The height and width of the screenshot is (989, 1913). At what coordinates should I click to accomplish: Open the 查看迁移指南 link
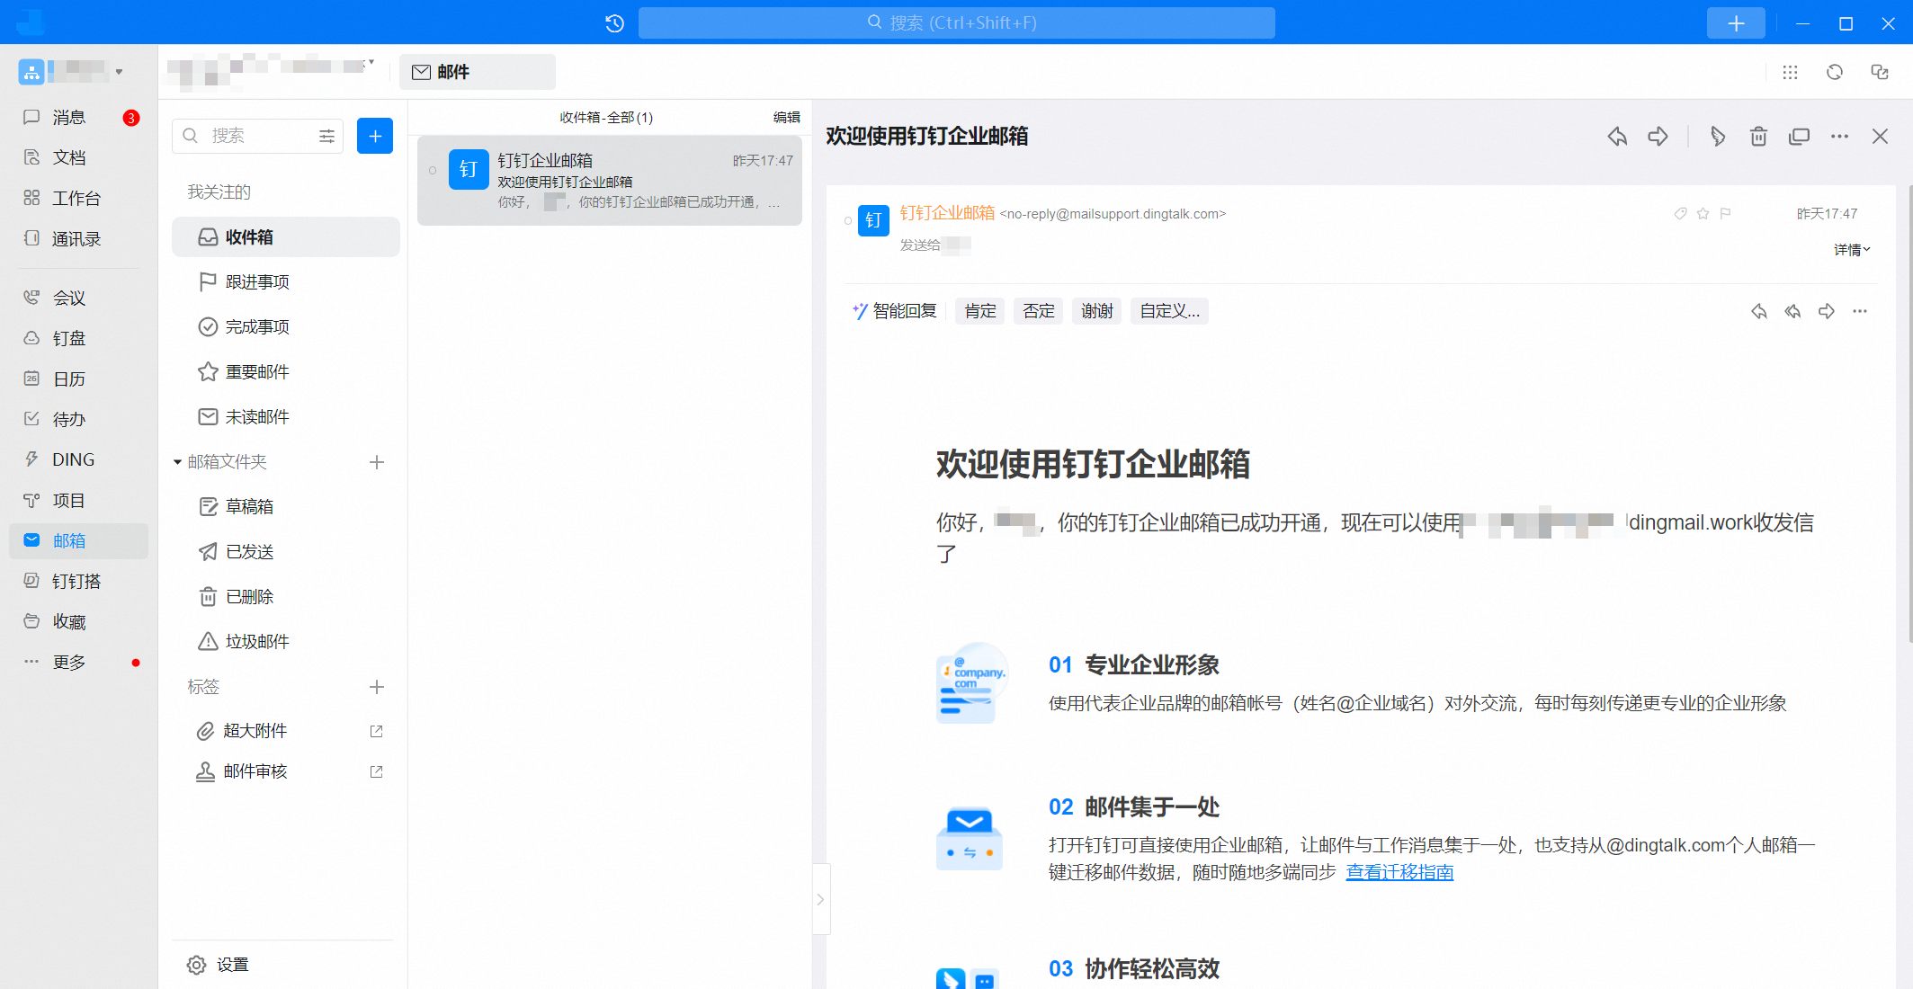(1399, 872)
